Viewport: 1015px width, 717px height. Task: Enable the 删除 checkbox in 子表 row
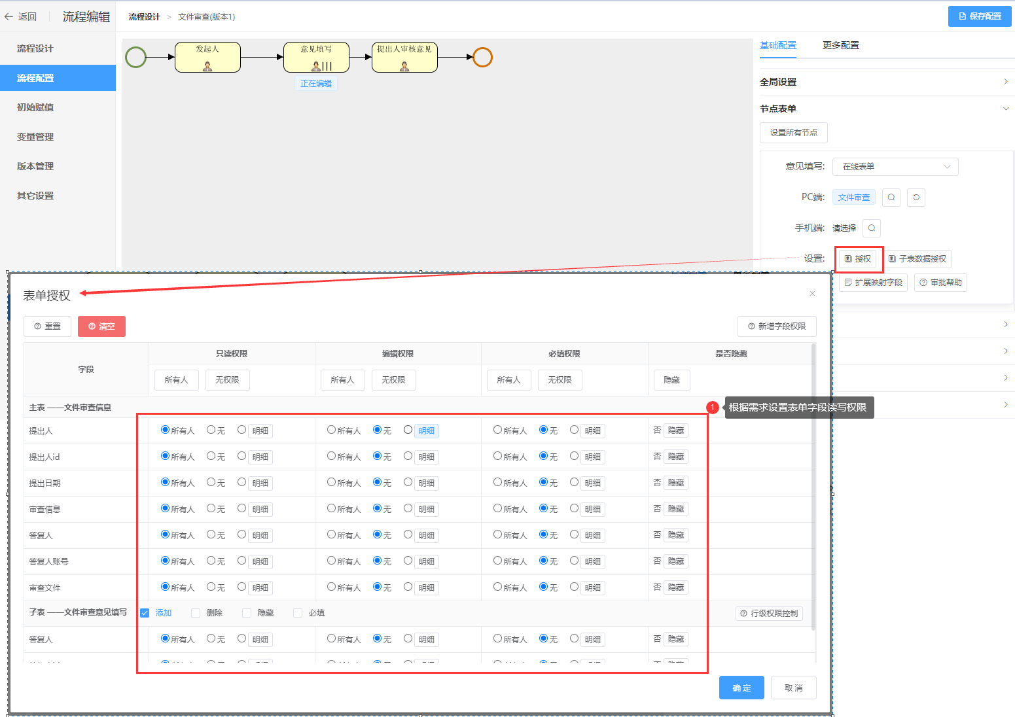pos(196,613)
